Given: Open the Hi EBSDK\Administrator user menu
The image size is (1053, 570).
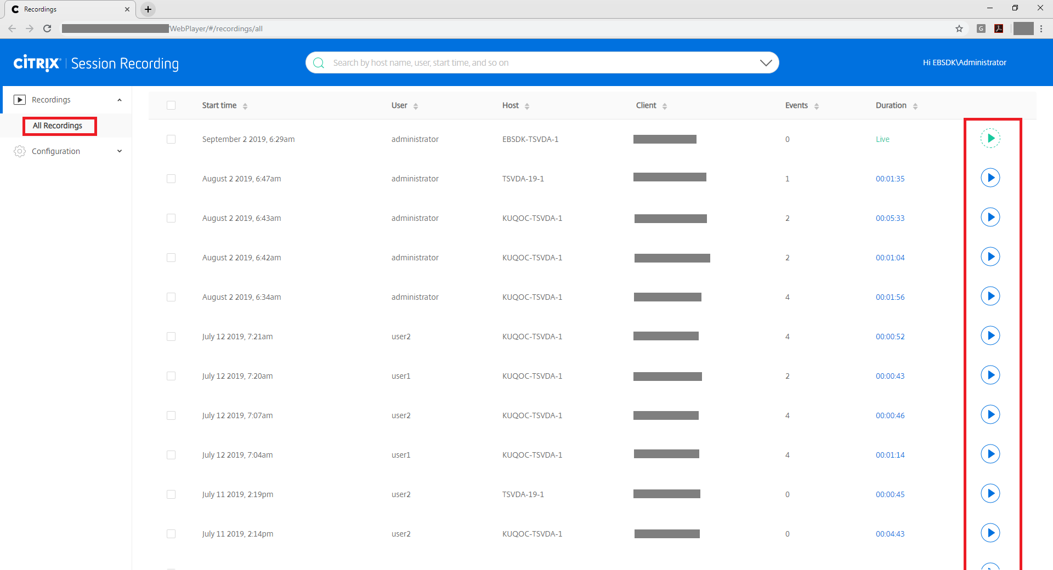Looking at the screenshot, I should [x=964, y=62].
